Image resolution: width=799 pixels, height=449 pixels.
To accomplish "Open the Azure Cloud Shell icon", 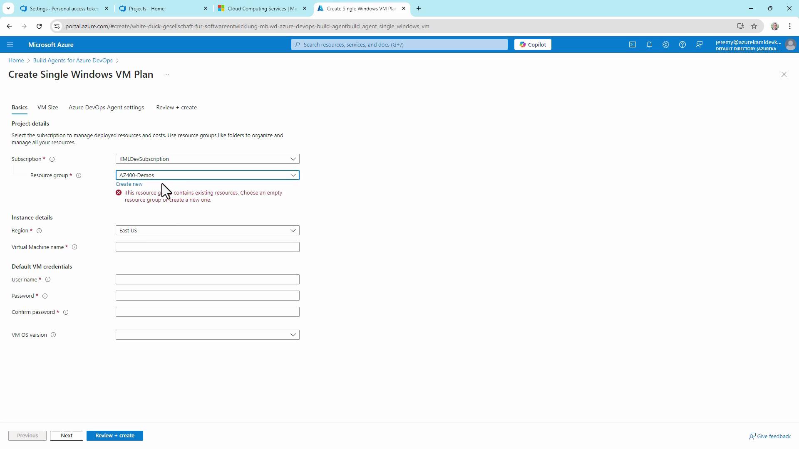I will 633,44.
